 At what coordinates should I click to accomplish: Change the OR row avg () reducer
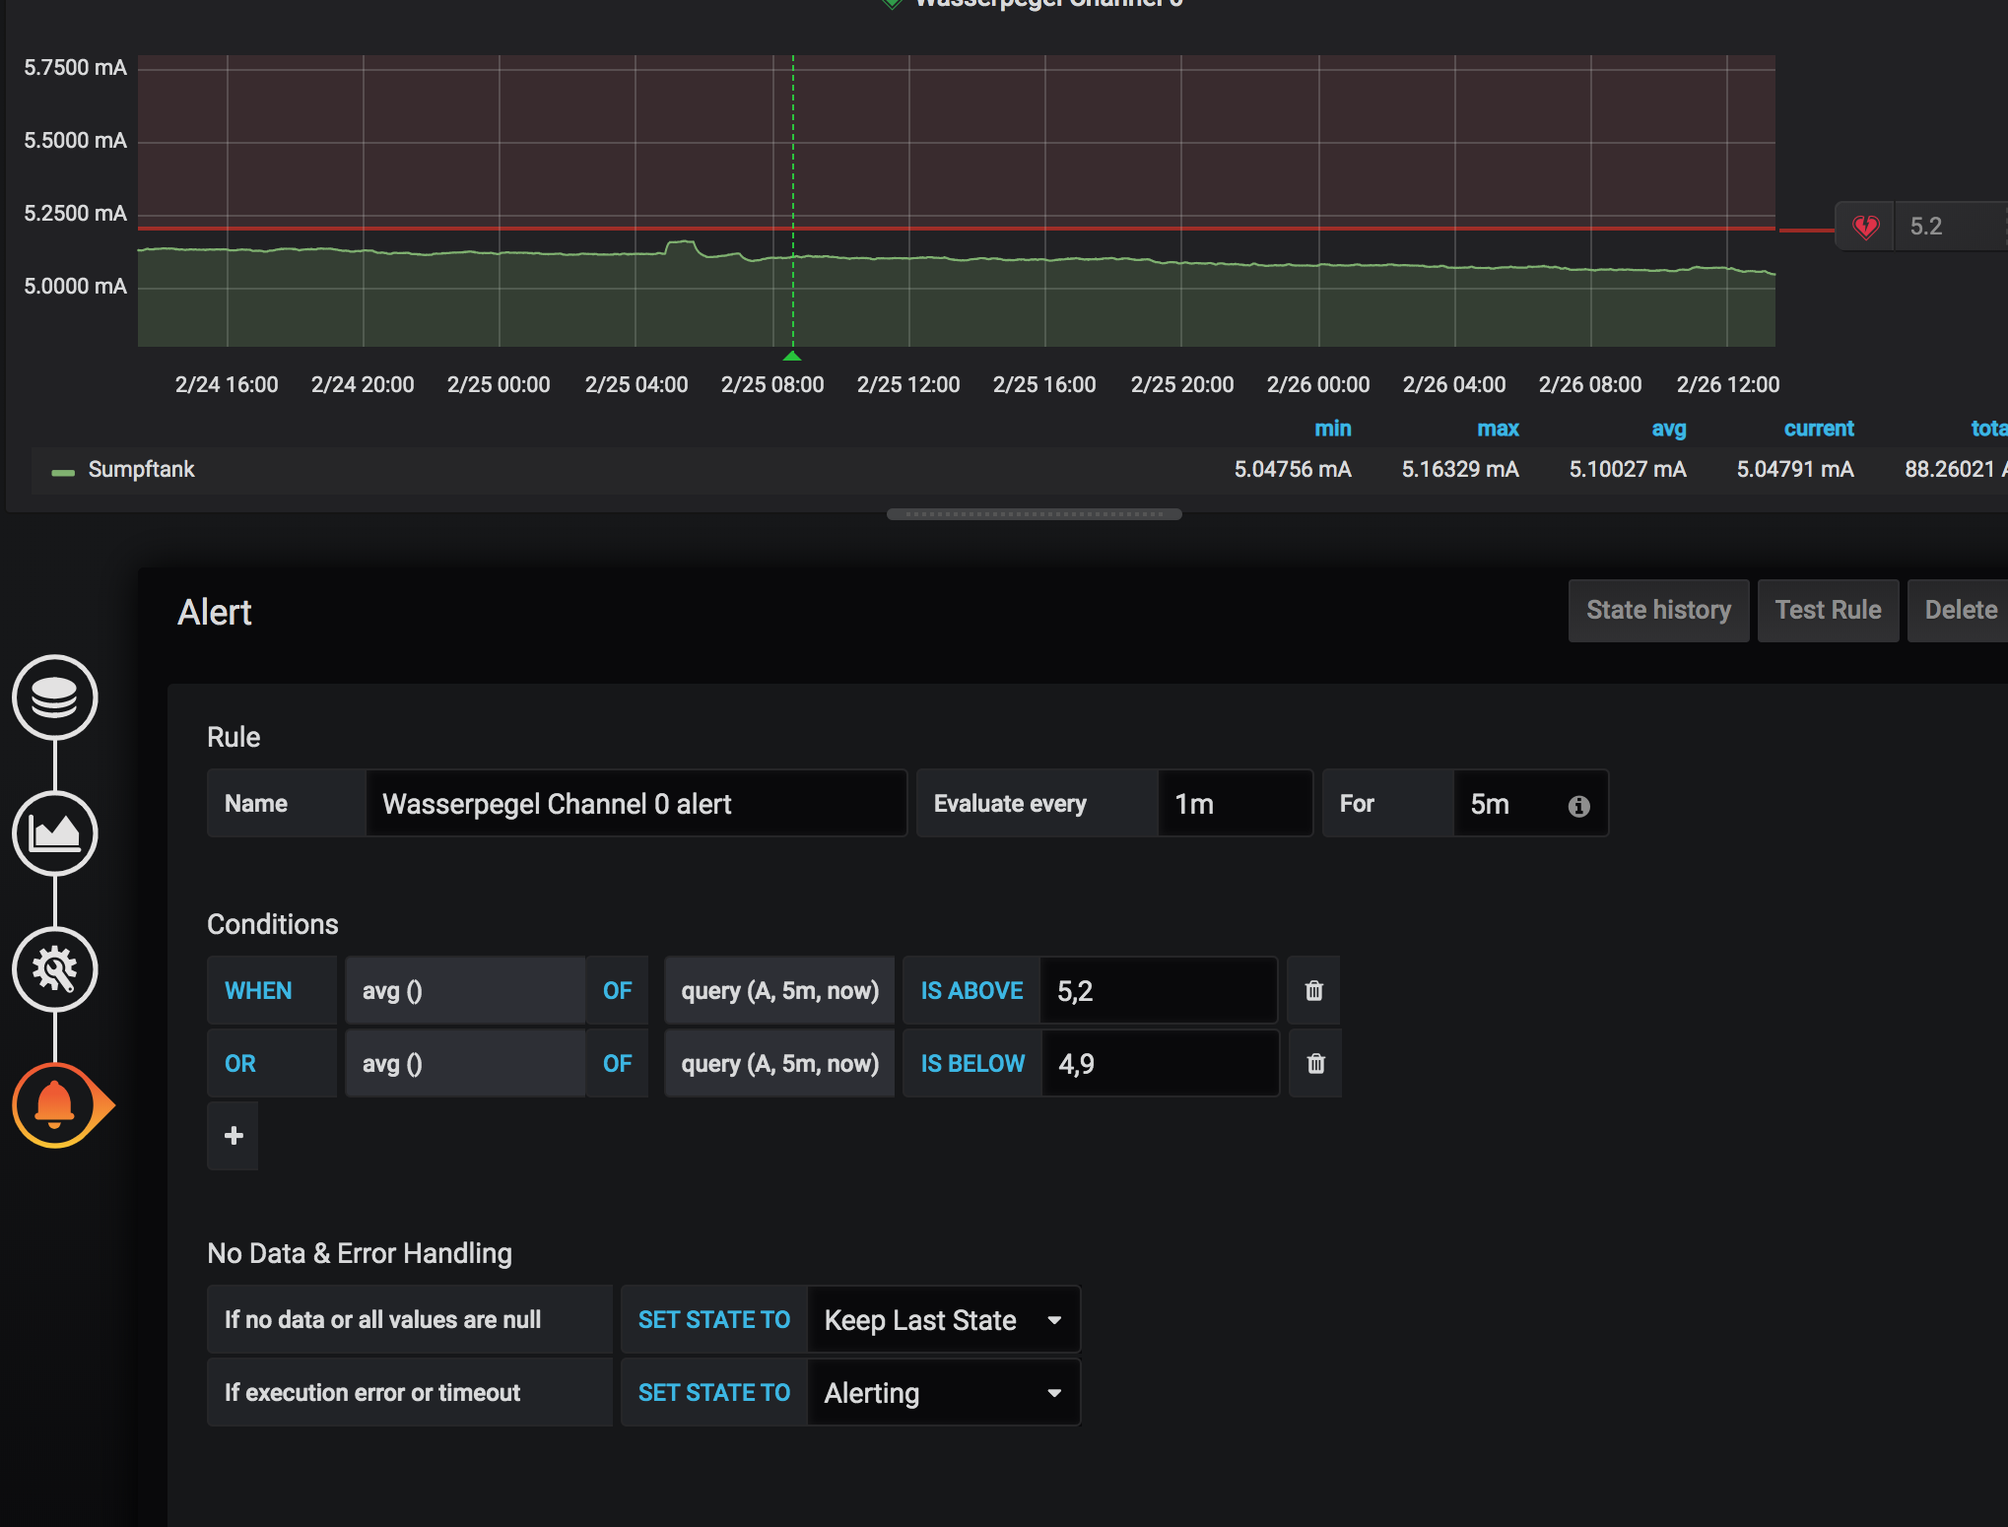(465, 1063)
